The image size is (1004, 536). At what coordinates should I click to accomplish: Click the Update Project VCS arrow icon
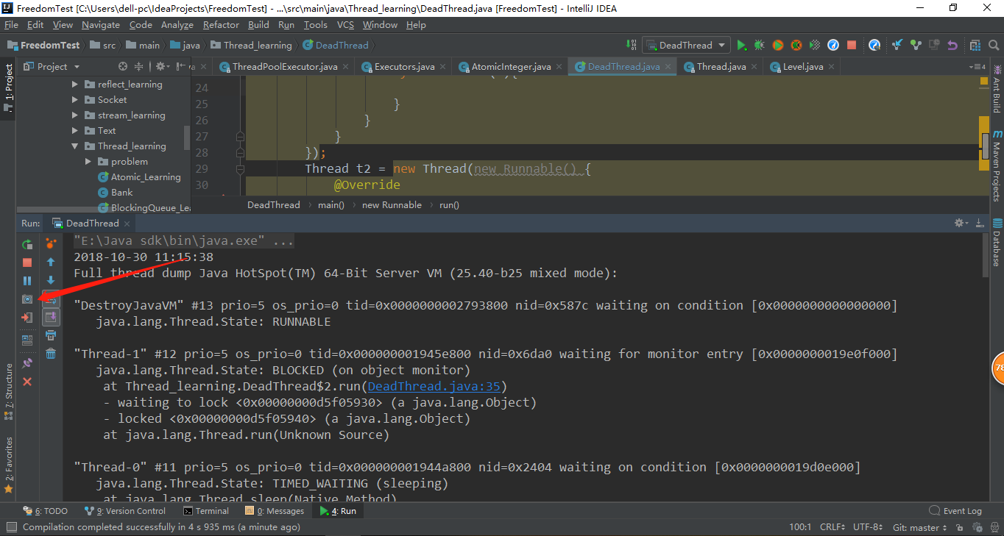tap(897, 46)
